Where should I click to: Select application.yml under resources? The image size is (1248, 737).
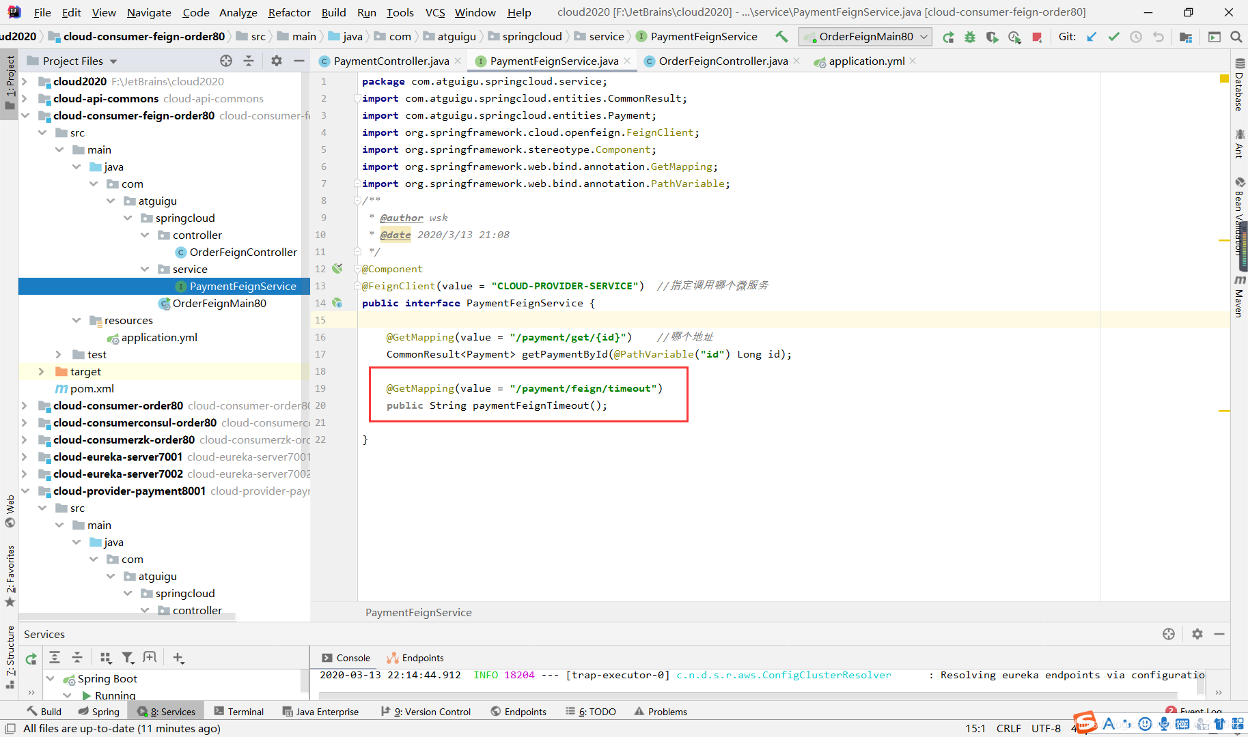point(159,337)
